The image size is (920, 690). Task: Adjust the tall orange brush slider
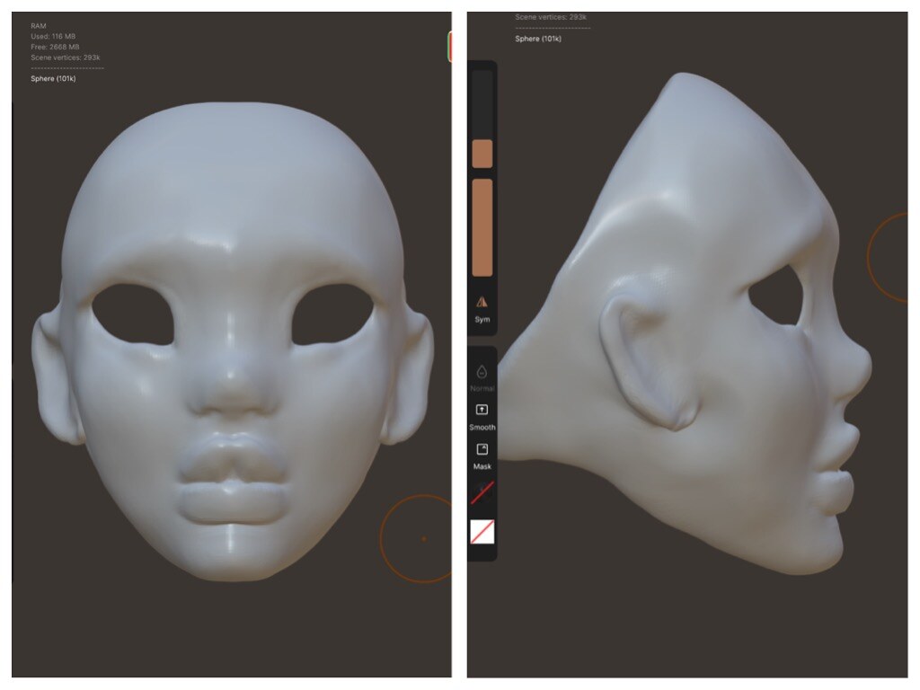[482, 227]
